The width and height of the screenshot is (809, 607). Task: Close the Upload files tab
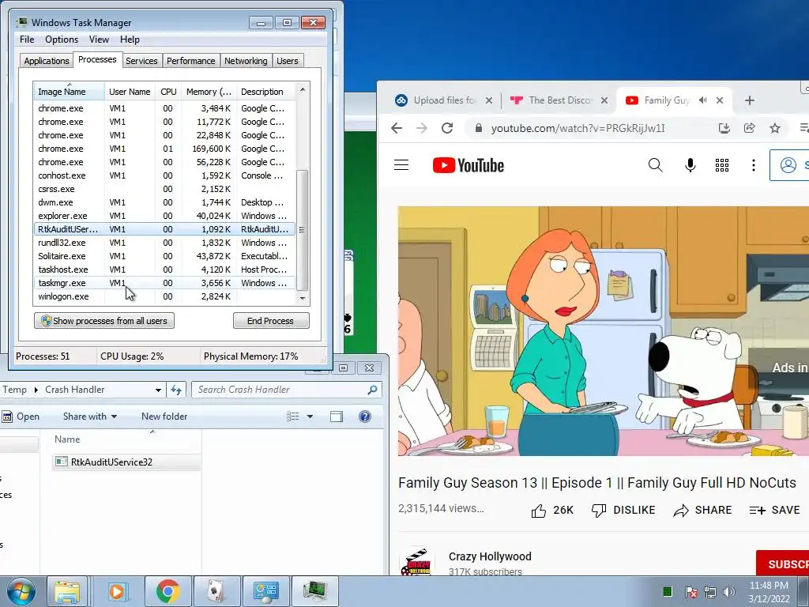[488, 100]
